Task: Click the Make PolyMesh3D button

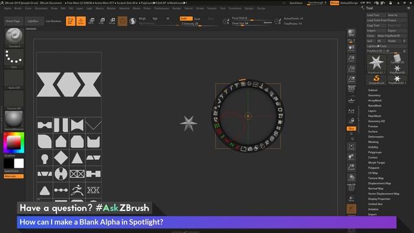Action: [x=391, y=36]
